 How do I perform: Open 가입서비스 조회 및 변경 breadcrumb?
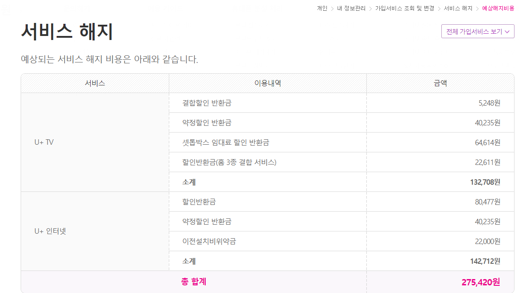click(405, 8)
